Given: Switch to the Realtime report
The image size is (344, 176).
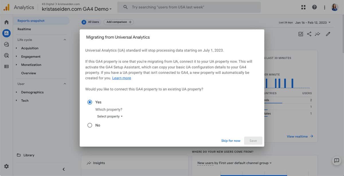Looking at the screenshot, I should [24, 29].
